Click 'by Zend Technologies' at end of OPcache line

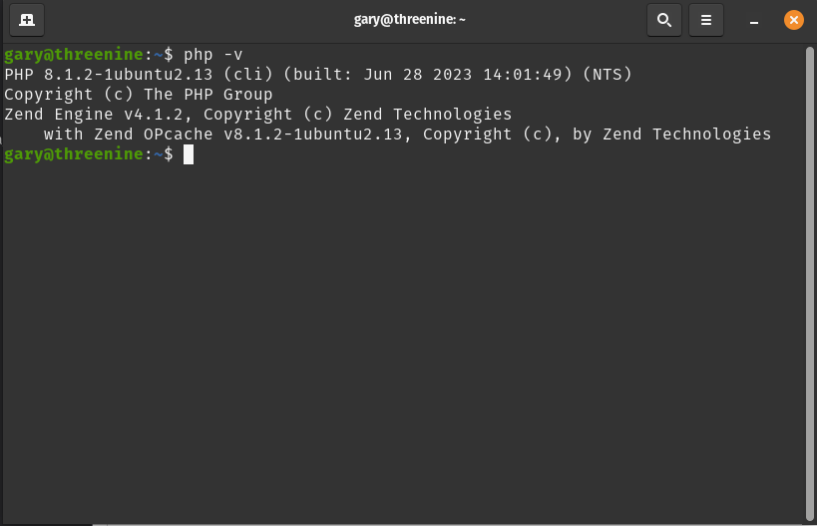[x=671, y=134]
